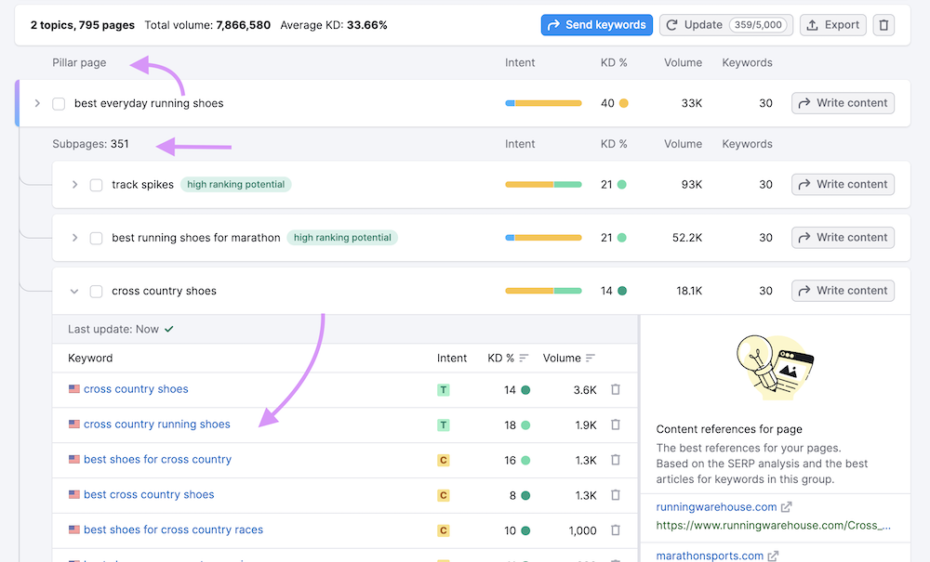Open the runningwarehouse.com reference link
The image size is (930, 562).
[x=716, y=506]
